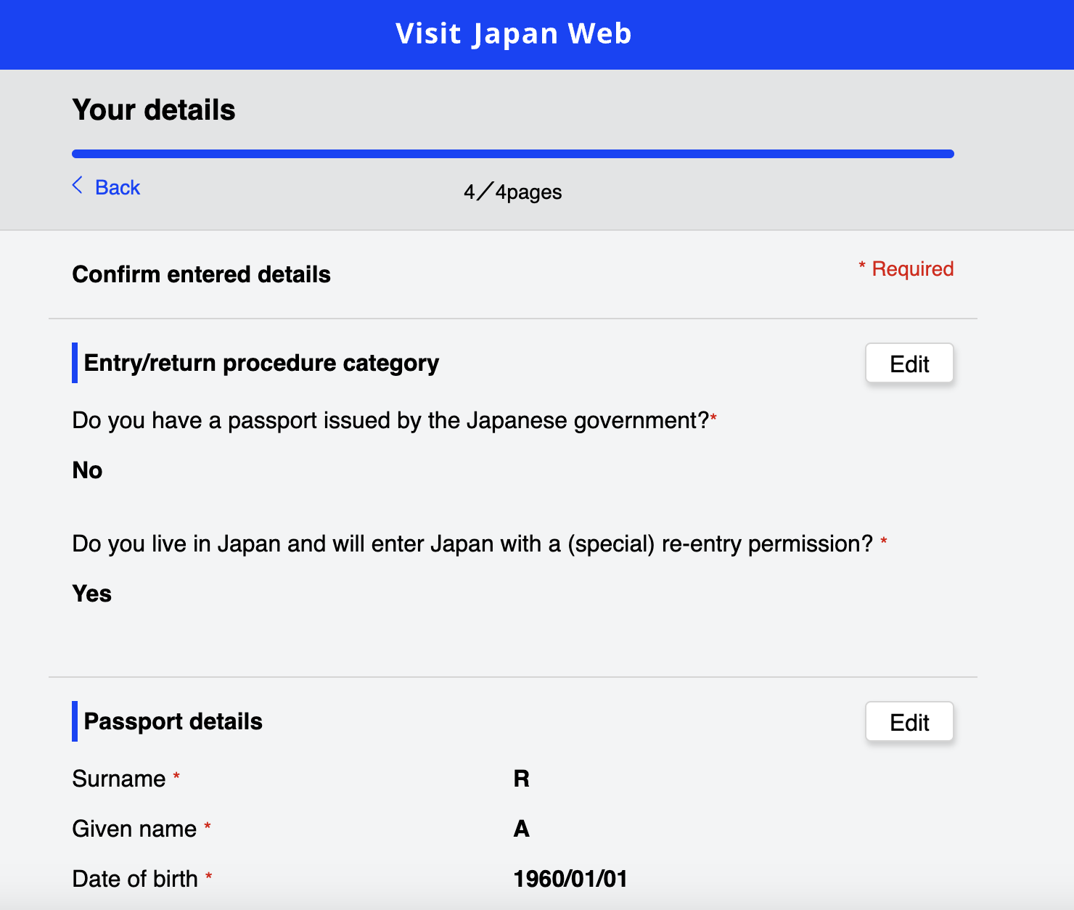Click the 'Confirm entered details' heading
This screenshot has width=1074, height=910.
click(202, 274)
